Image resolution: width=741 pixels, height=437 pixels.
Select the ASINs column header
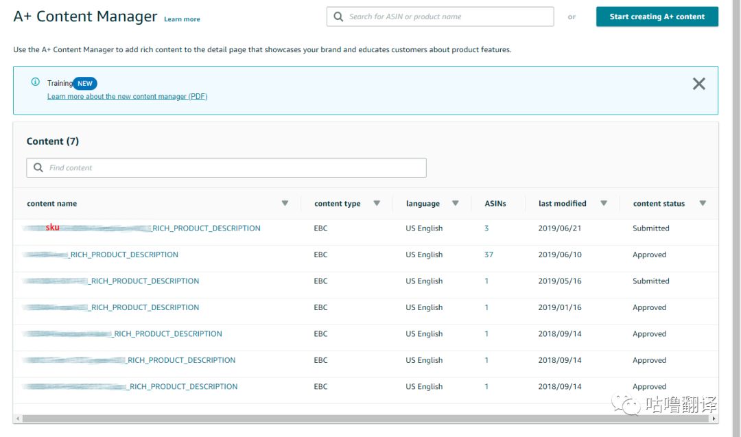point(495,204)
